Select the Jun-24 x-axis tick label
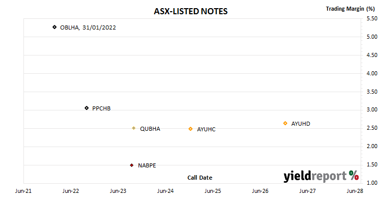The image size is (382, 199). (x=166, y=191)
